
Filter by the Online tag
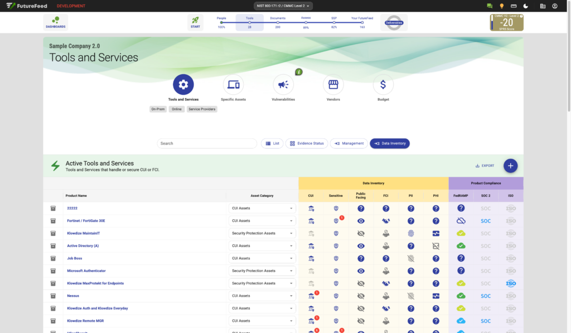pyautogui.click(x=177, y=109)
